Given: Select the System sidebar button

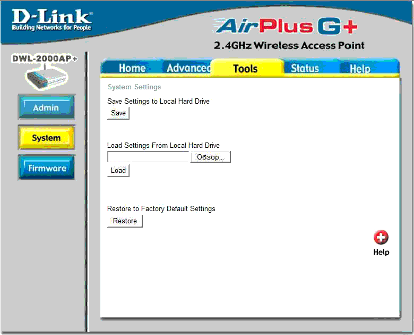Looking at the screenshot, I should pos(47,138).
